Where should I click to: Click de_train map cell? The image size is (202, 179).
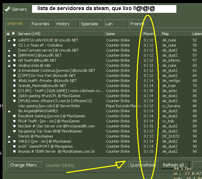tap(169, 86)
